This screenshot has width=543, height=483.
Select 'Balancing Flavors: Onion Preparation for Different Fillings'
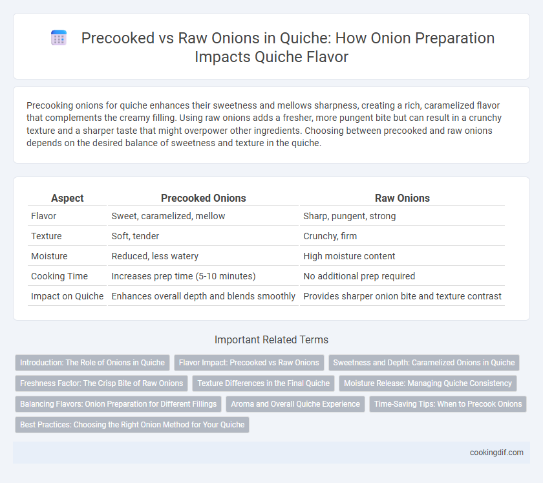pyautogui.click(x=118, y=404)
